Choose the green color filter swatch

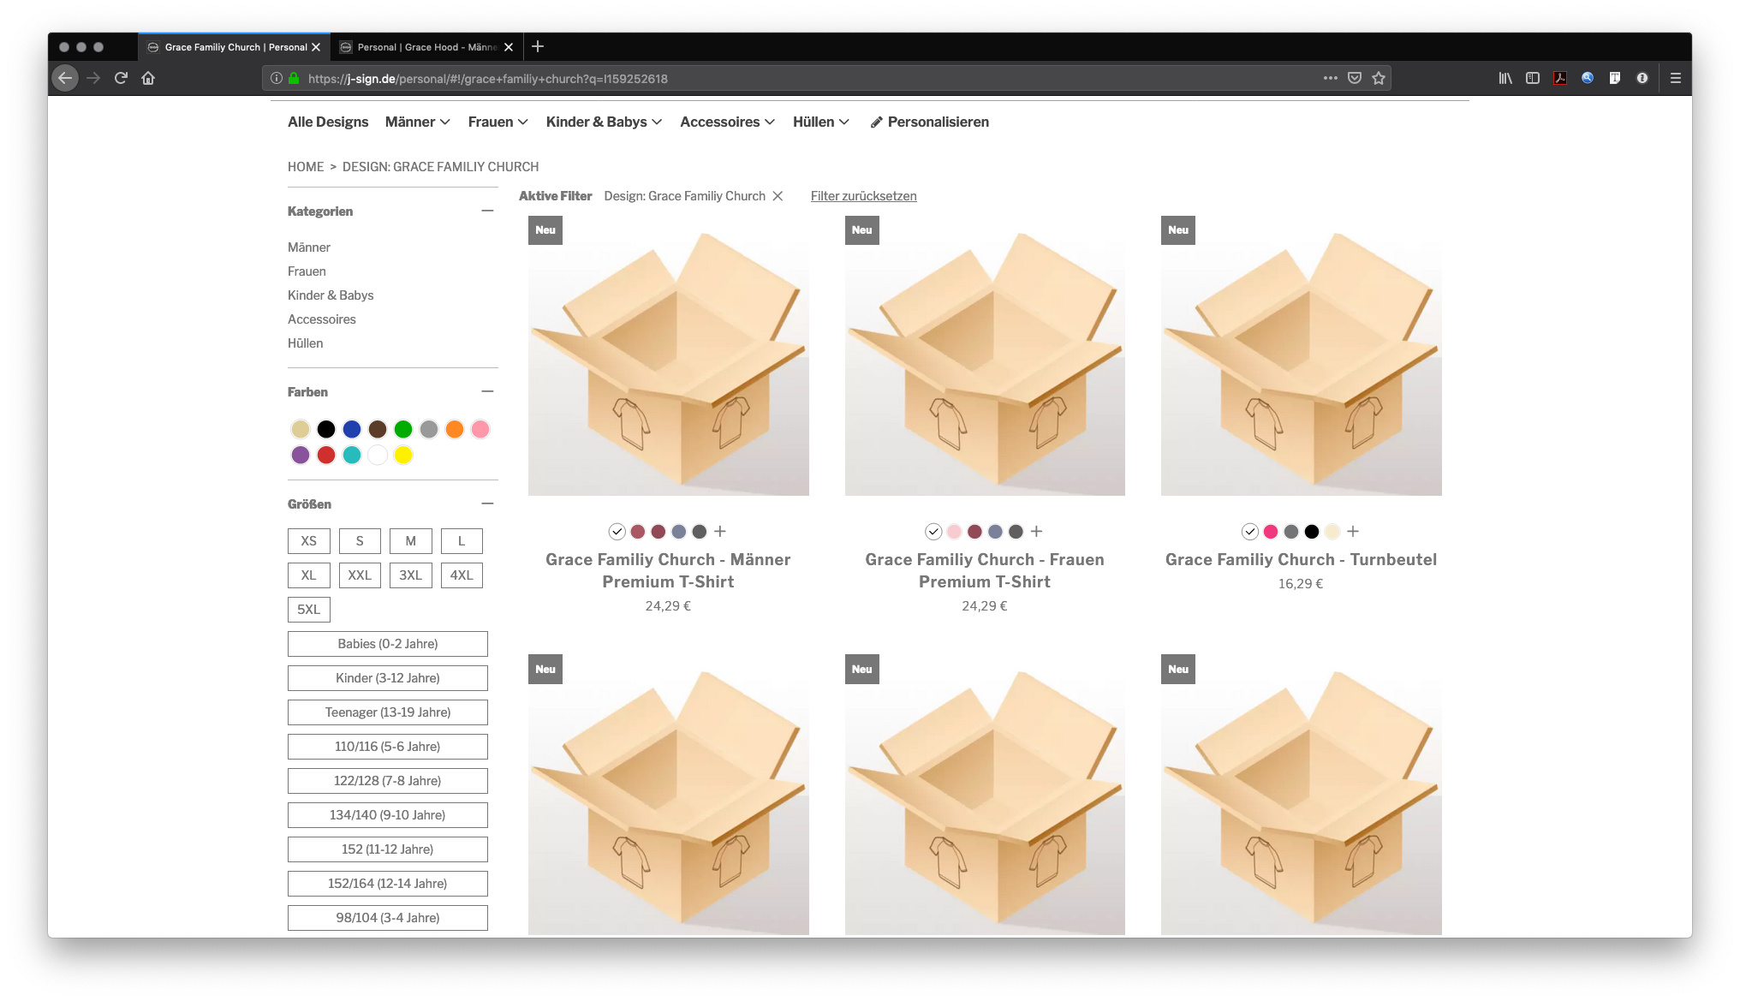point(403,429)
